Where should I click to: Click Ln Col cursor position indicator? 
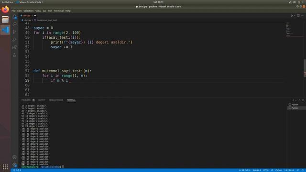[x=245, y=170]
